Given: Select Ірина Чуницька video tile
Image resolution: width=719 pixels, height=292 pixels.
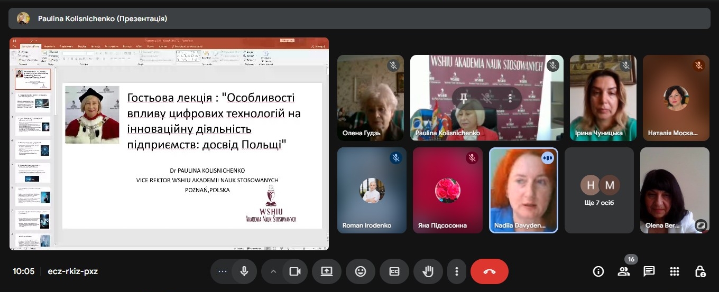Looking at the screenshot, I should pos(602,98).
